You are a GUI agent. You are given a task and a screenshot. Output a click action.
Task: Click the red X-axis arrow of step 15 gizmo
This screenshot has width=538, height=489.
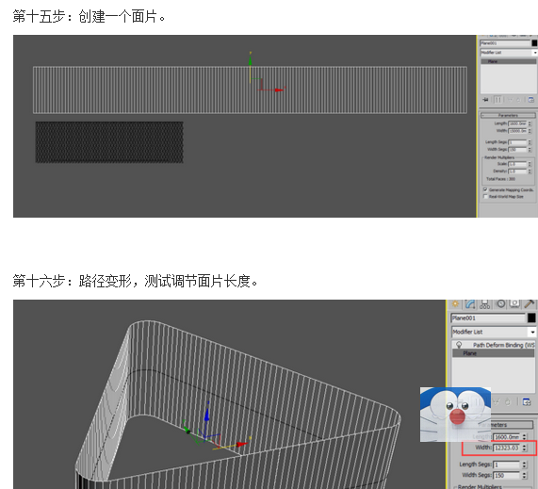(x=280, y=90)
